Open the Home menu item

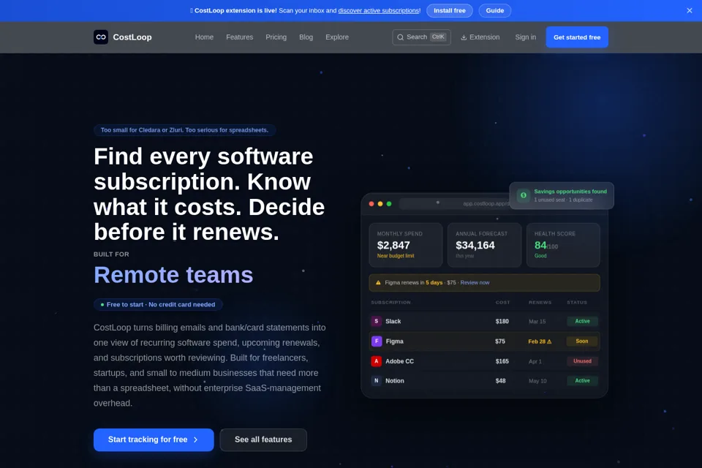click(x=204, y=37)
